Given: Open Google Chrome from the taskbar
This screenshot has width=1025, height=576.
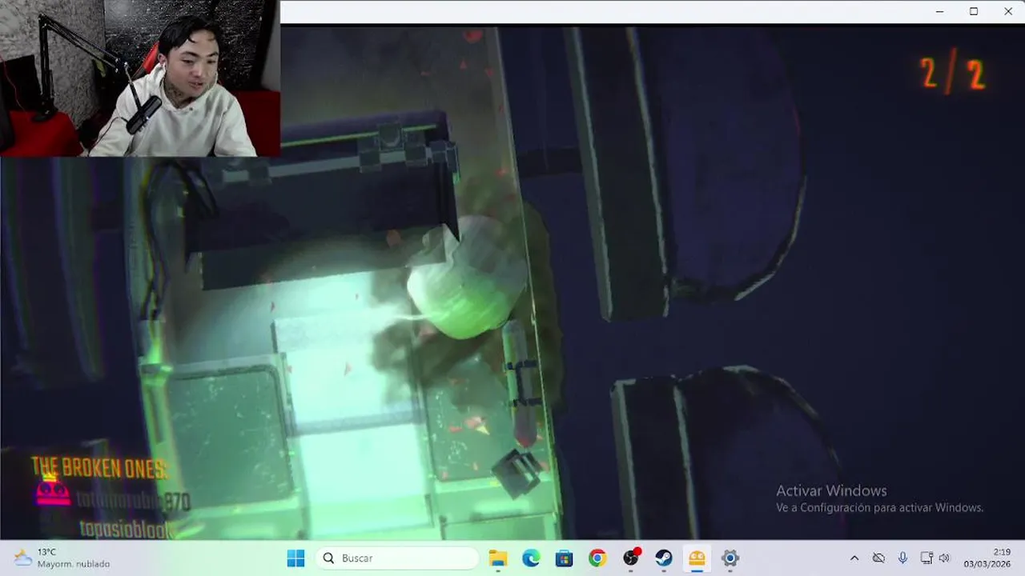Looking at the screenshot, I should click(x=597, y=558).
